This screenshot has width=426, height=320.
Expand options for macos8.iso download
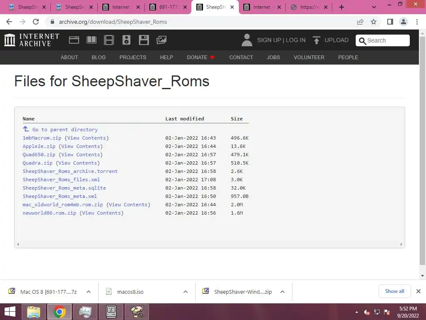186,292
